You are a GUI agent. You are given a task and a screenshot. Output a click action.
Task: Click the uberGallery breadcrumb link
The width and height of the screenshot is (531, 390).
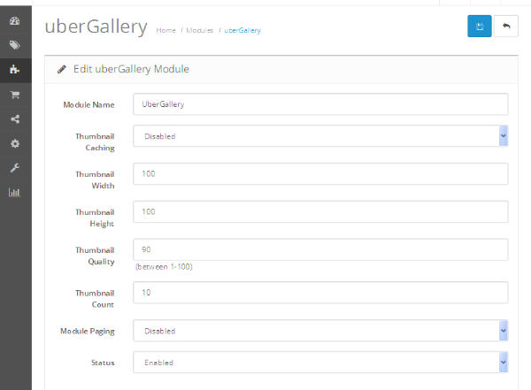242,30
